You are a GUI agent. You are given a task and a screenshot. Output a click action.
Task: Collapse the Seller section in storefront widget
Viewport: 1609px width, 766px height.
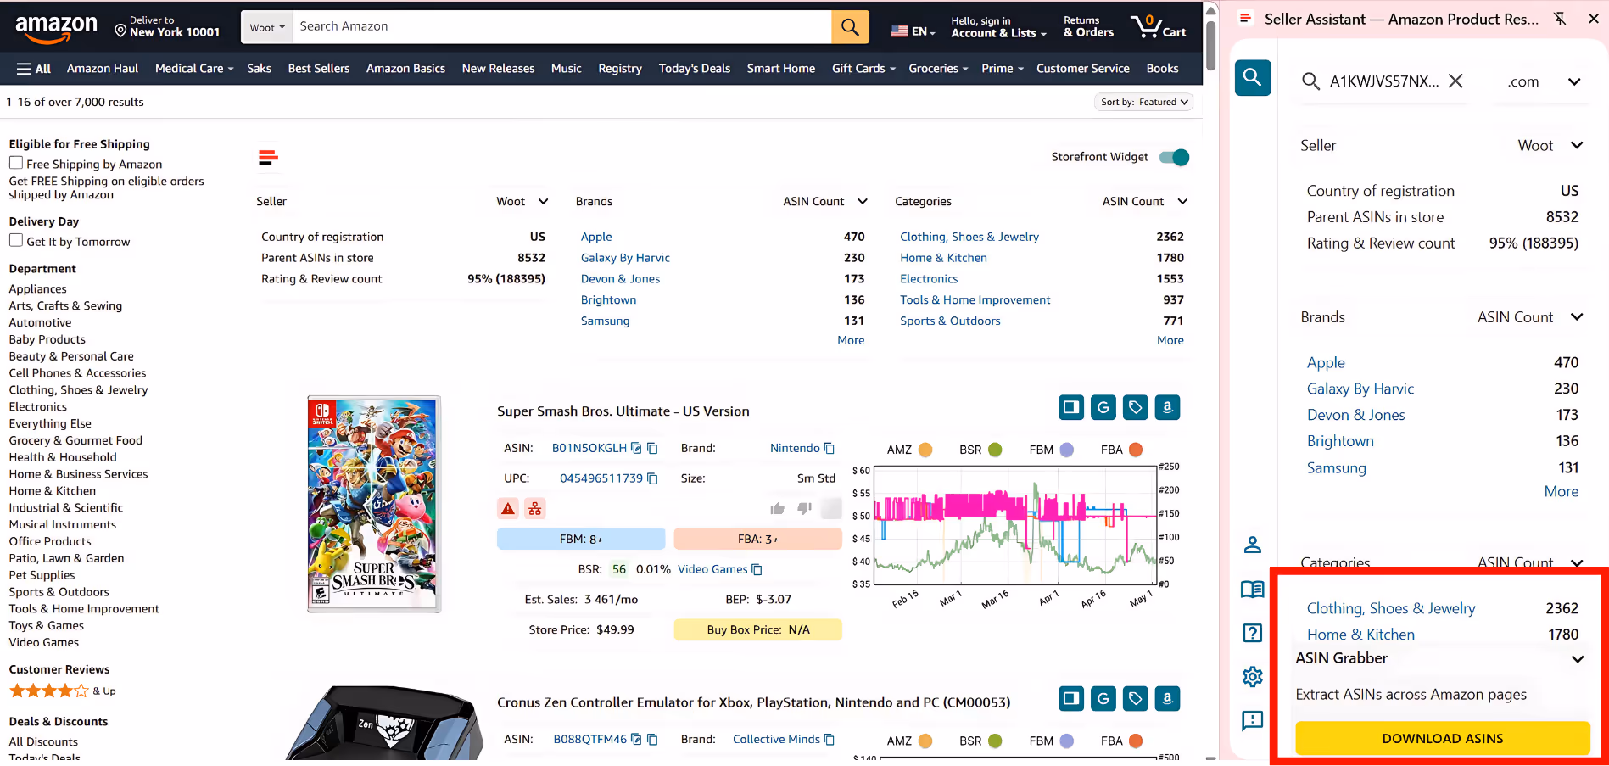(543, 202)
